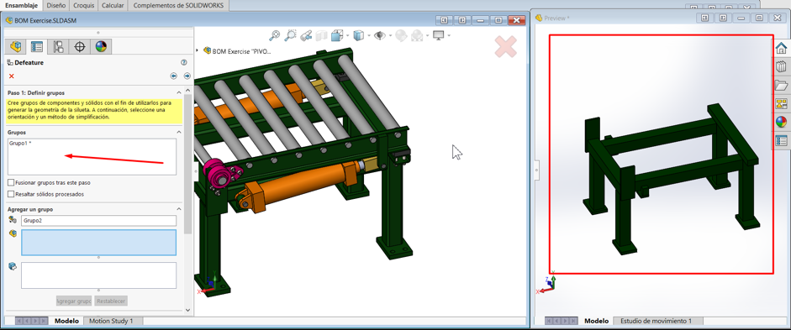The width and height of the screenshot is (791, 330).
Task: Click the Agregar grupo button
Action: click(x=74, y=301)
